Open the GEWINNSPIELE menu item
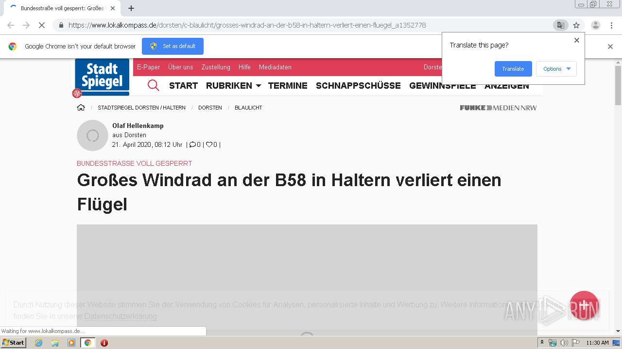Image resolution: width=622 pixels, height=349 pixels. coord(442,86)
